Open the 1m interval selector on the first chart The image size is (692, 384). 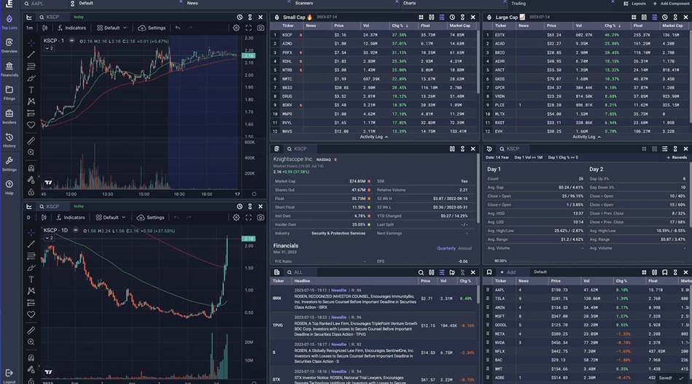click(30, 28)
